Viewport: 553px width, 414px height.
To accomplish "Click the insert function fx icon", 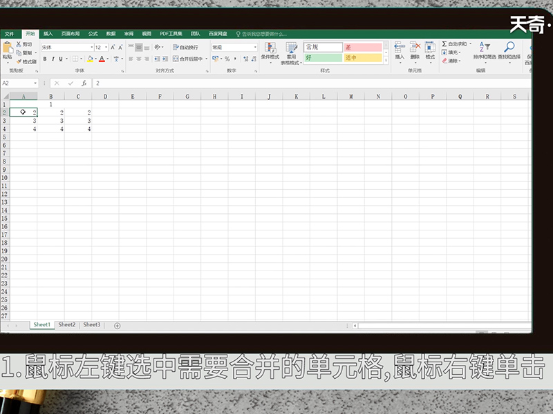I will [84, 83].
